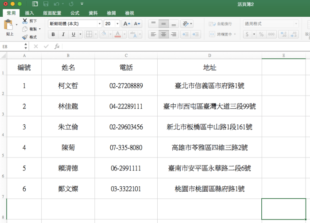Select column D header
The width and height of the screenshot is (310, 223).
pos(209,56)
